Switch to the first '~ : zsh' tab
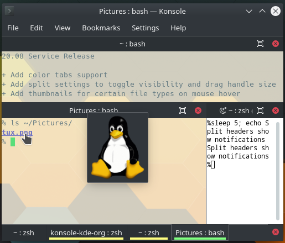Screen dimensions: 285x243 24,233
